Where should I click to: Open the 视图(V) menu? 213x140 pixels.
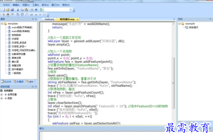point(26,5)
